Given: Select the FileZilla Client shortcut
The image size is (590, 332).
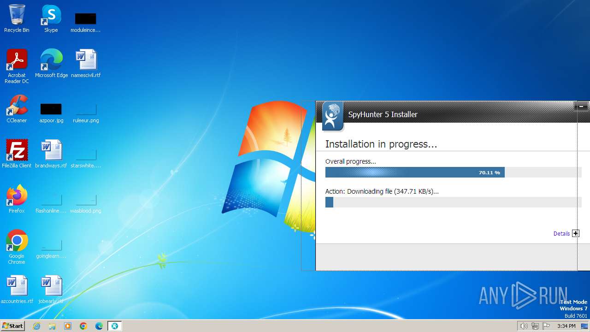Looking at the screenshot, I should coord(17,154).
